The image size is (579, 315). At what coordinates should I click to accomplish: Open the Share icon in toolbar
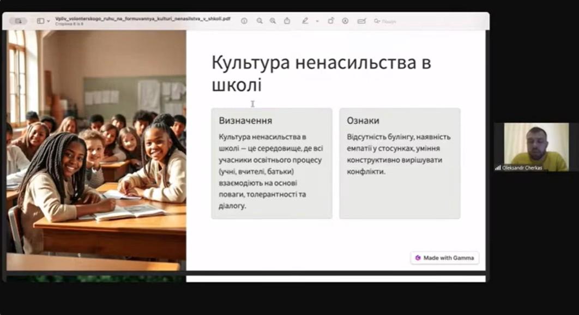click(287, 21)
